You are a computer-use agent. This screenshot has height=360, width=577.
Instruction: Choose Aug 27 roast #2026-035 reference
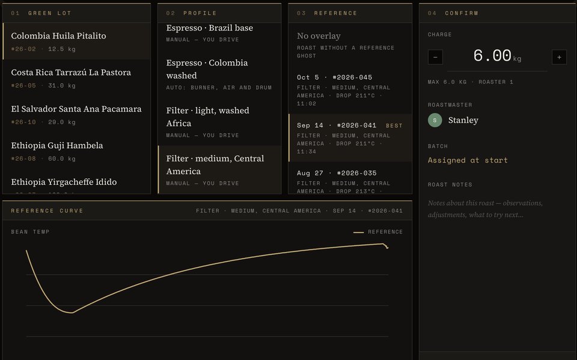tap(350, 178)
